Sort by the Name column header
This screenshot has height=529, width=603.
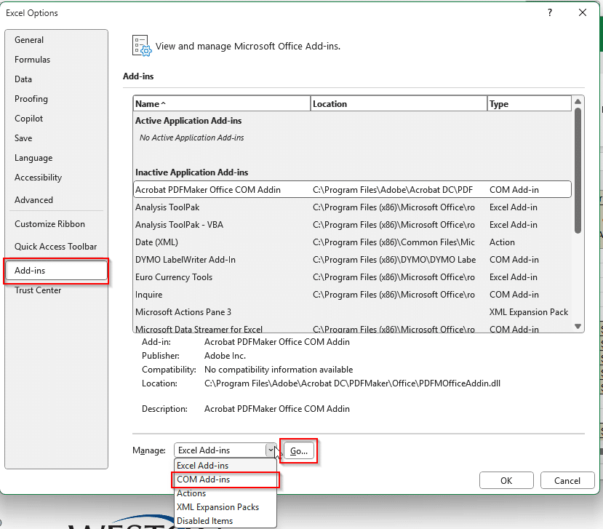pos(222,104)
